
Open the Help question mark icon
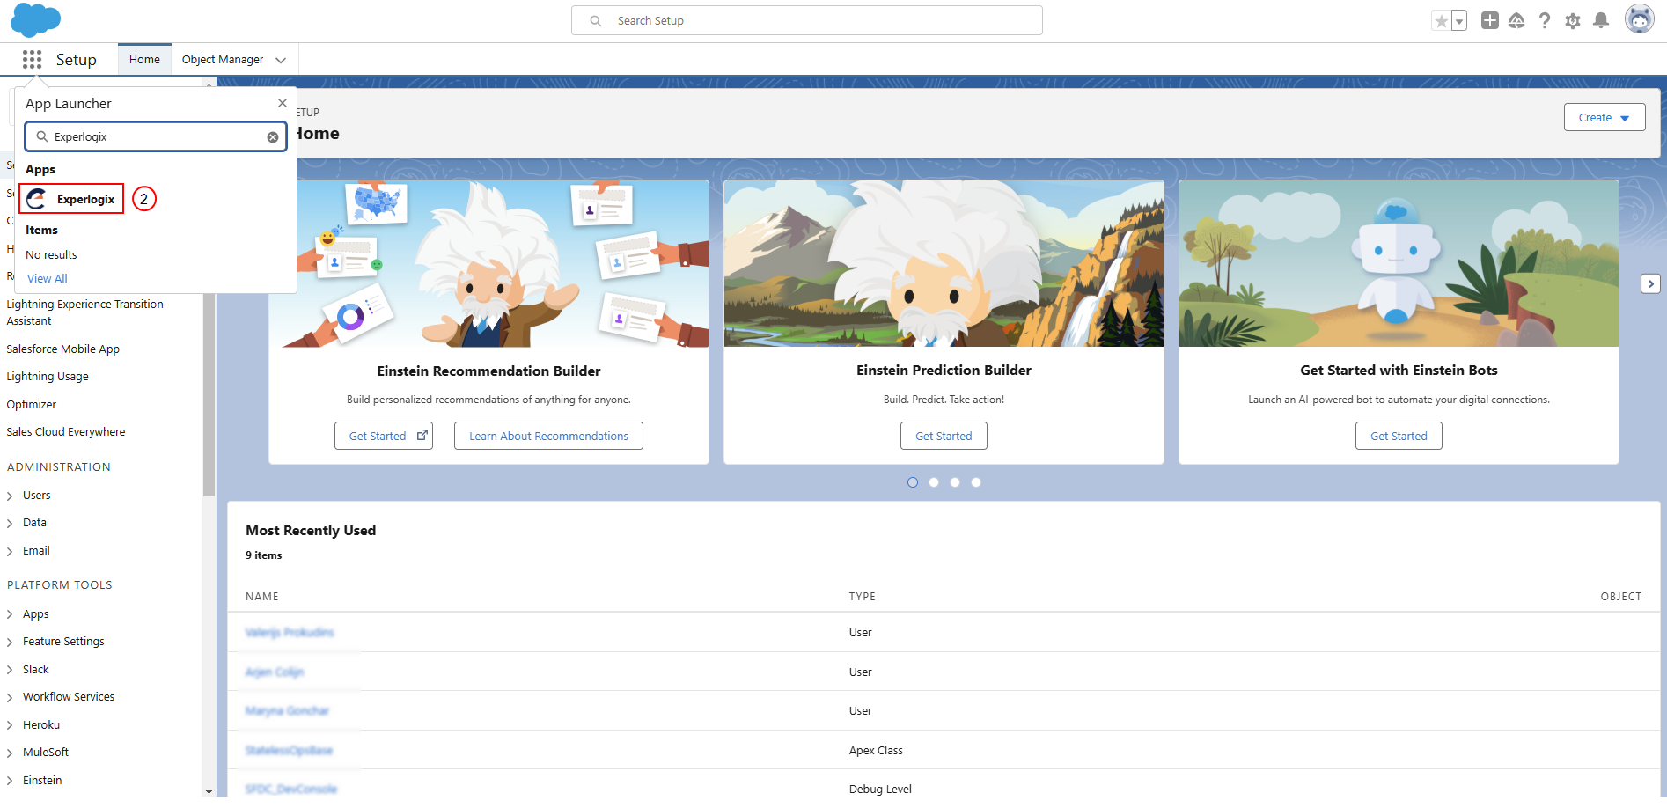(x=1545, y=20)
